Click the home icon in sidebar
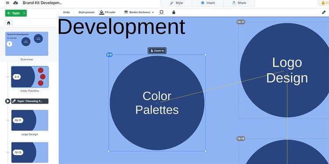The image size is (329, 164). point(9,23)
